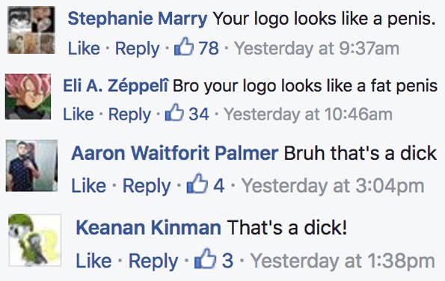Reply to Stephanie Marry's comment
Viewport: 445px width, 281px height.
coord(137,49)
